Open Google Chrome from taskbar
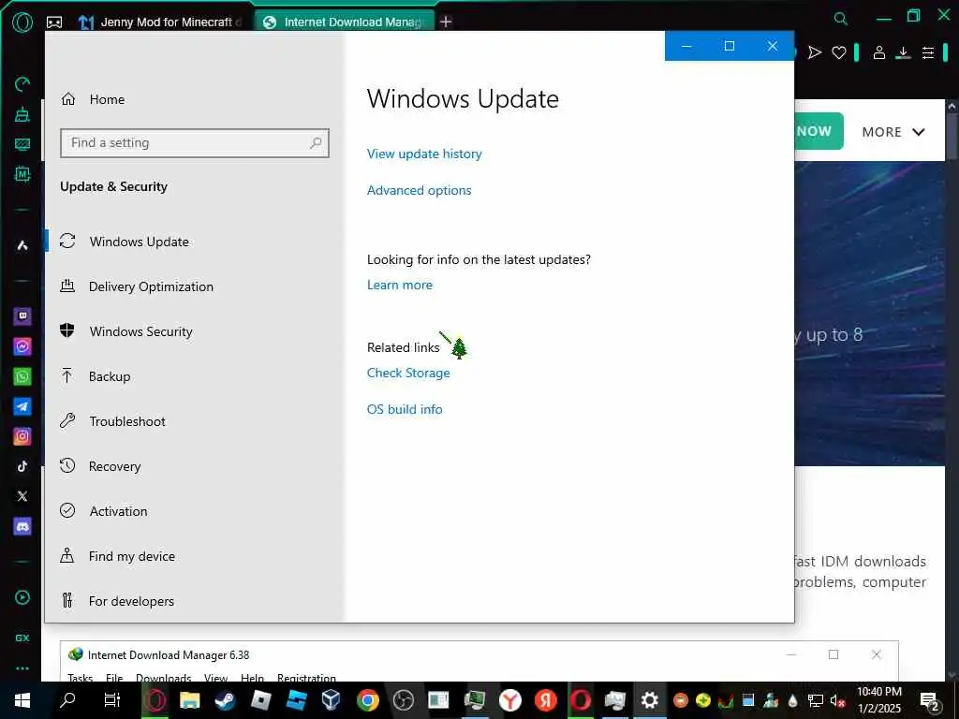This screenshot has width=959, height=719. tap(367, 700)
